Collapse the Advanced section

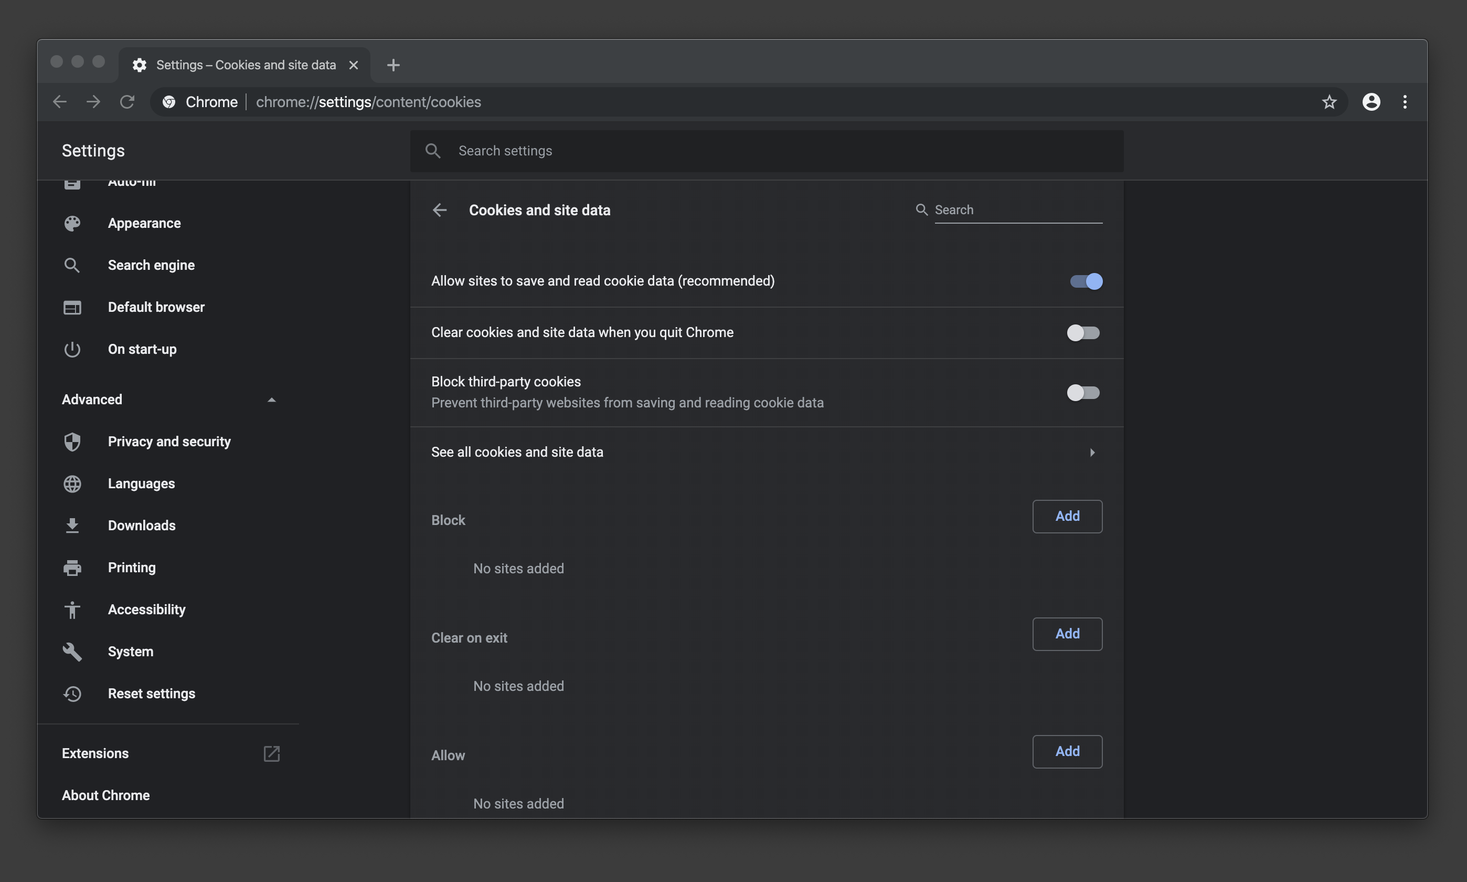click(271, 400)
